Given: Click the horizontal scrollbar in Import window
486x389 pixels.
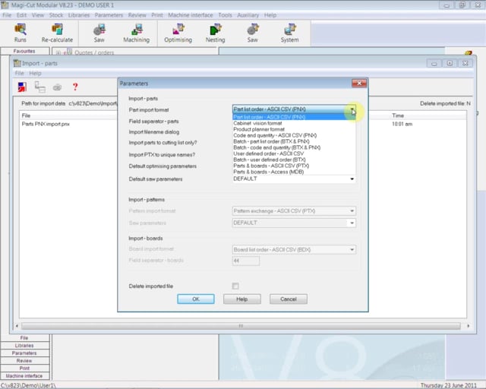Looking at the screenshot, I should point(241,326).
